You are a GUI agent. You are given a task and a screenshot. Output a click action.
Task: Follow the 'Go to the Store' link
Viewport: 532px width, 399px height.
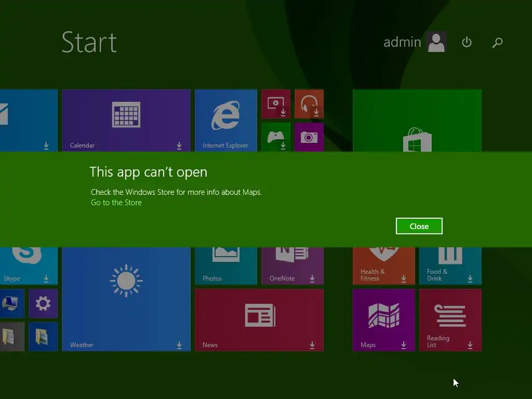coord(116,203)
